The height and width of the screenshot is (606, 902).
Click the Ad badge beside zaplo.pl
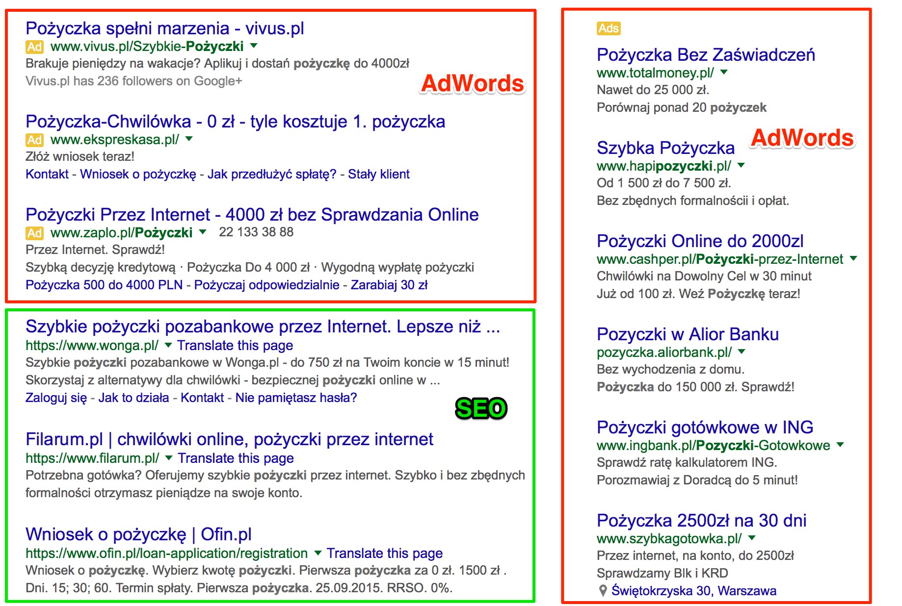tap(34, 233)
